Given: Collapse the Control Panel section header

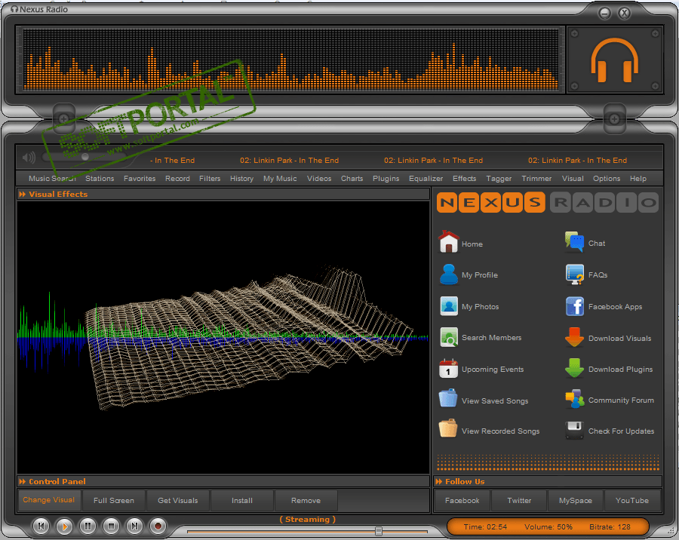Looking at the screenshot, I should 223,481.
